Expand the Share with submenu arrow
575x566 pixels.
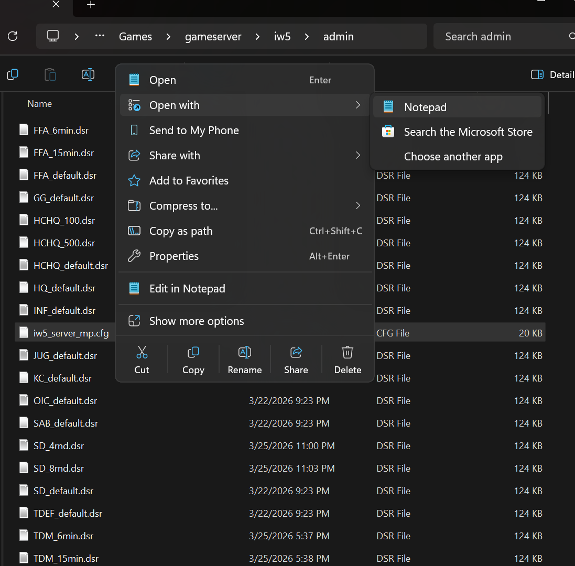pos(358,156)
